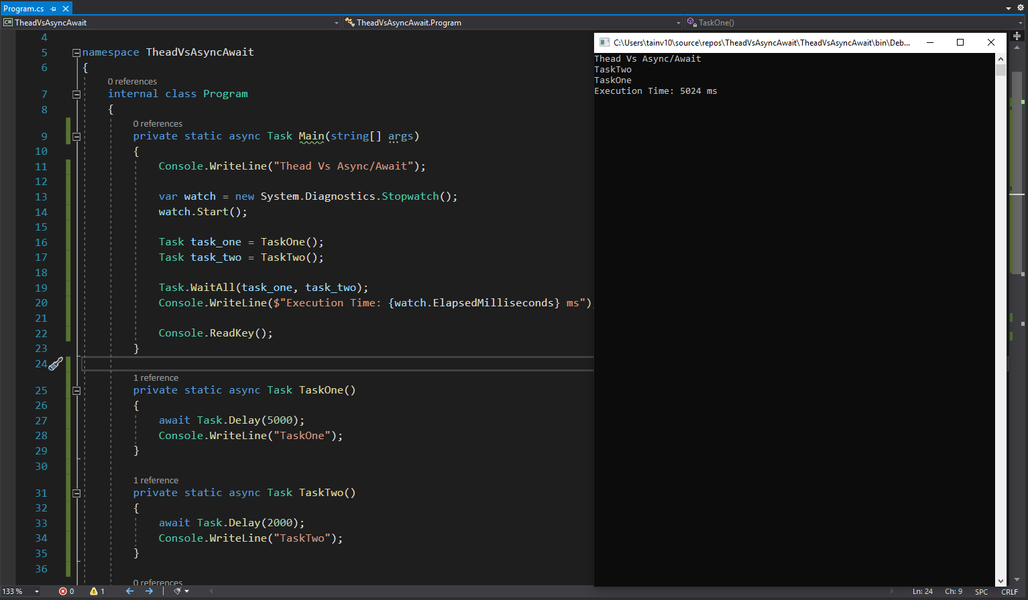
Task: Click the console window's vertical scrollbar down arrow
Action: (x=1001, y=581)
